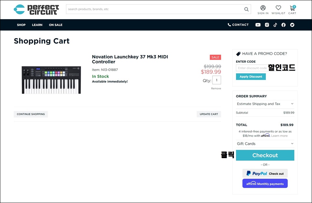Viewport: 312px width, 203px height.
Task: Click the PayPal Check out button
Action: tap(265, 173)
